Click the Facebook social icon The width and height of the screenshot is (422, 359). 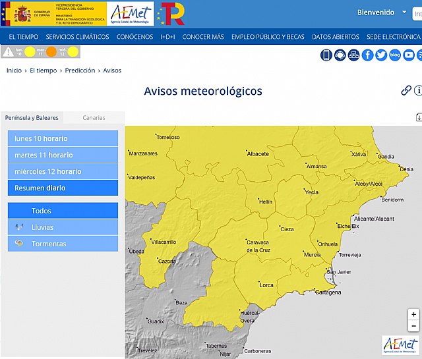click(x=368, y=55)
